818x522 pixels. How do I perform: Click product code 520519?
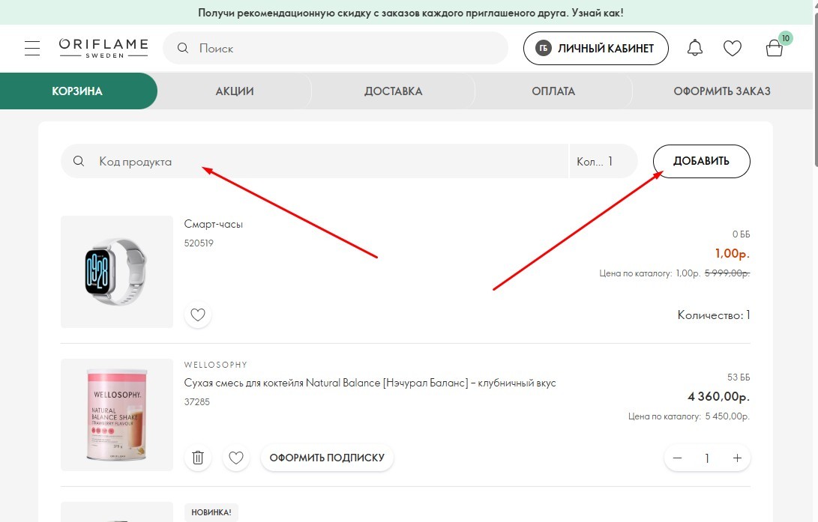point(199,243)
